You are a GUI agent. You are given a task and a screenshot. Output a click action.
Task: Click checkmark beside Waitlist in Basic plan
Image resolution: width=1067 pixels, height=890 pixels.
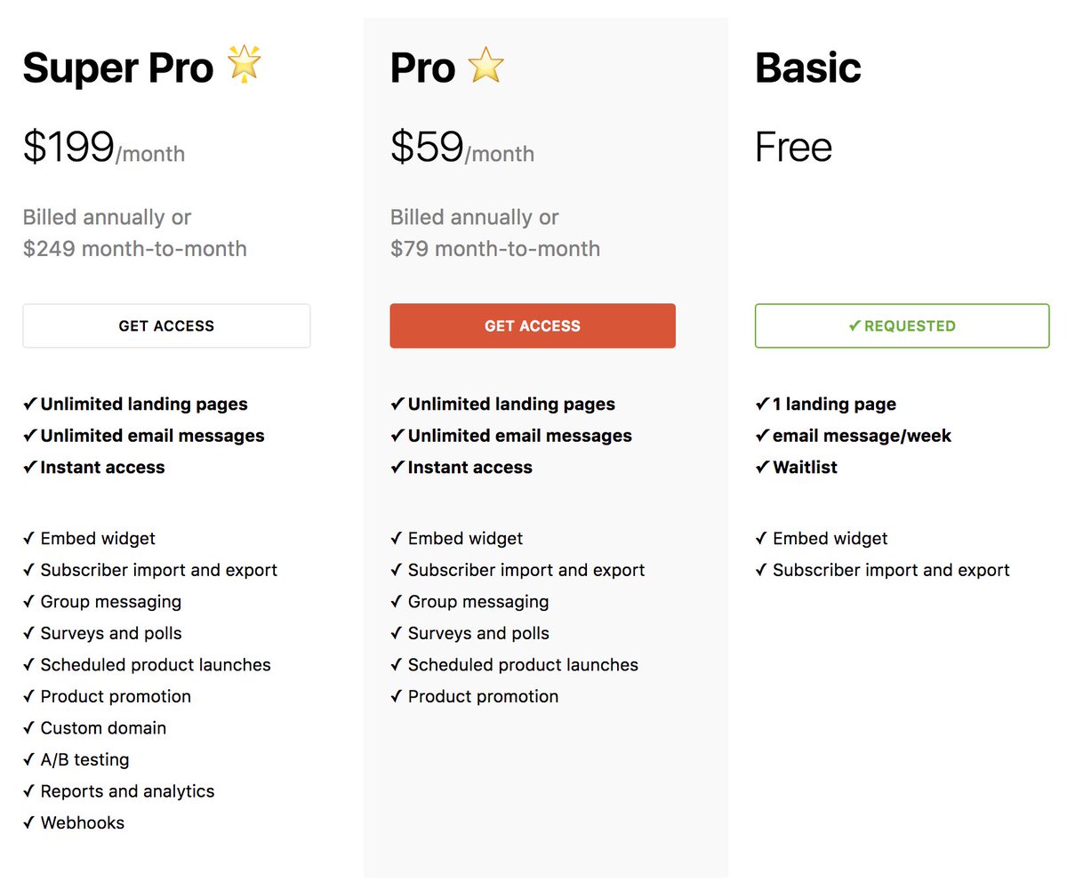762,467
